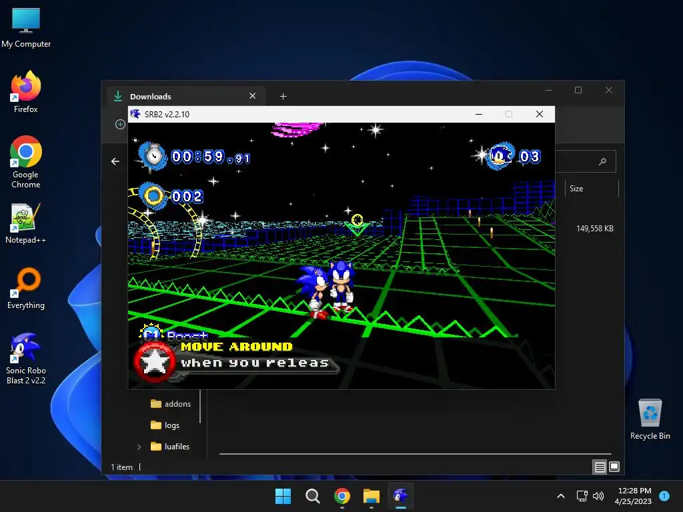The image size is (683, 512).
Task: Open Sonic Robo Blast 2 desktop shortcut
Action: click(26, 358)
